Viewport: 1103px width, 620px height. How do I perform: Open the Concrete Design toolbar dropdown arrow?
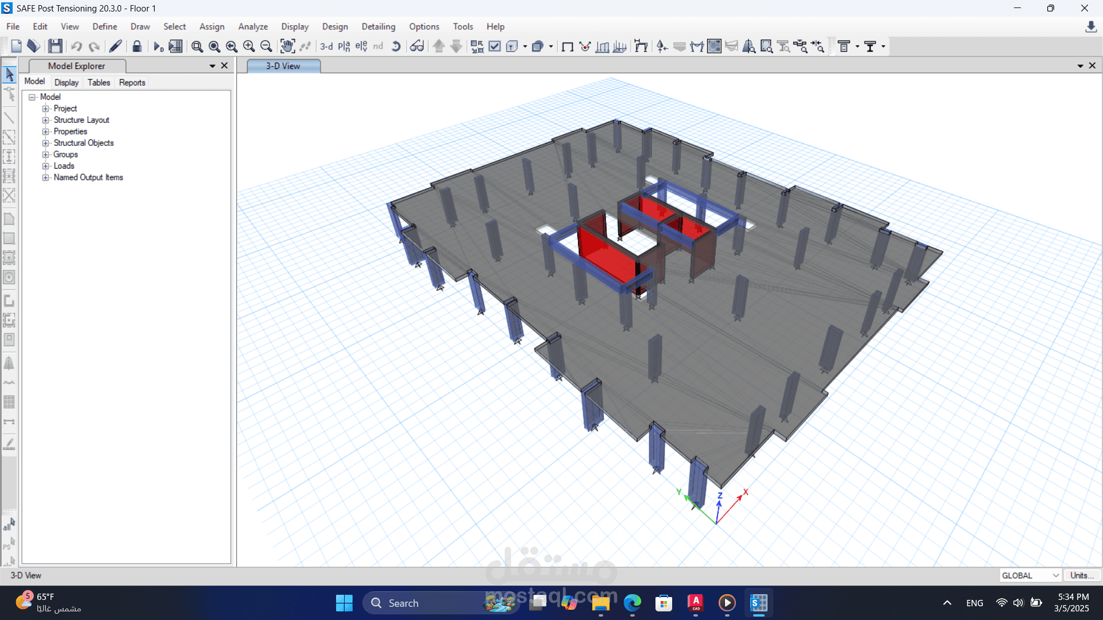click(x=857, y=46)
